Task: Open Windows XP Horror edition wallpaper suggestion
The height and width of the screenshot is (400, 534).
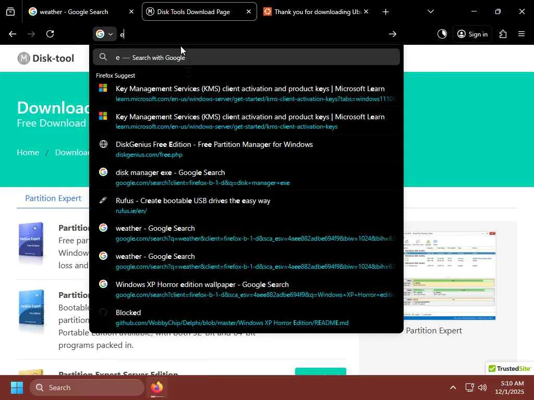Action: 246,289
